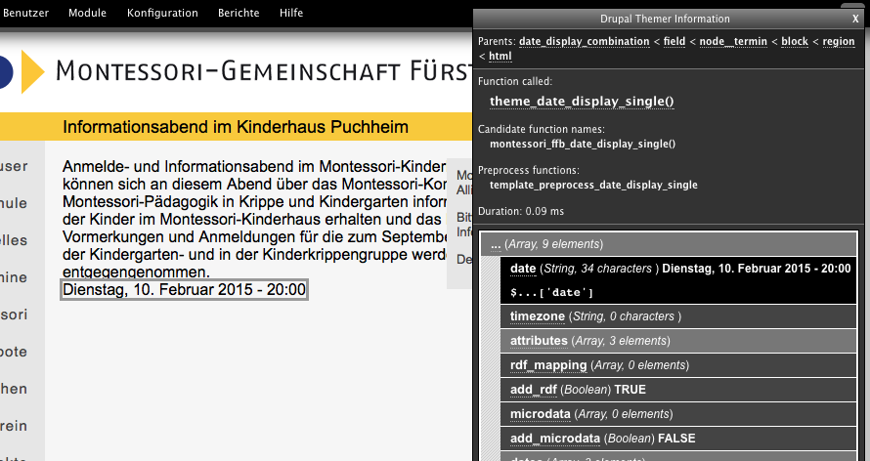This screenshot has height=461, width=870.
Task: Click the highlighted date field on the page
Action: (x=185, y=290)
